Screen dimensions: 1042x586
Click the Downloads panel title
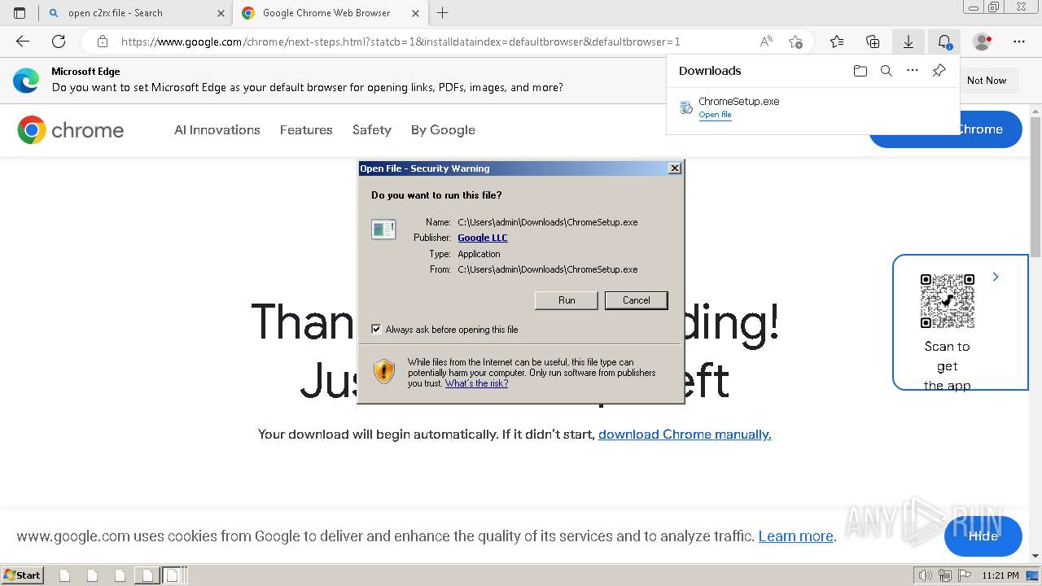pyautogui.click(x=710, y=71)
